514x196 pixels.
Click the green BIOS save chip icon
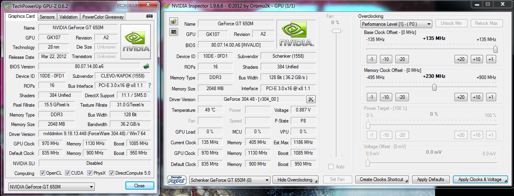[146, 66]
